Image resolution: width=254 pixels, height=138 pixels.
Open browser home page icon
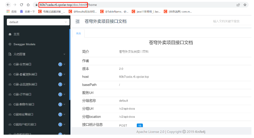coord(28,5)
